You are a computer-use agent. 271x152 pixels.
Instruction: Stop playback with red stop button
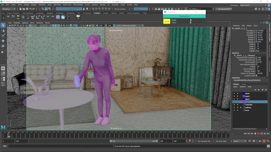[x=258, y=134]
